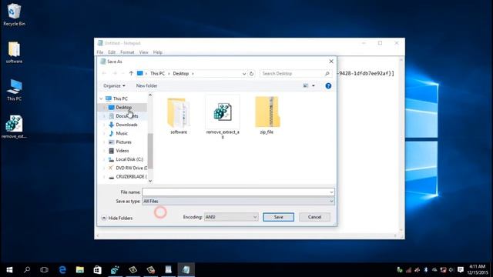Select the software folder in Save As dialog

tap(179, 116)
